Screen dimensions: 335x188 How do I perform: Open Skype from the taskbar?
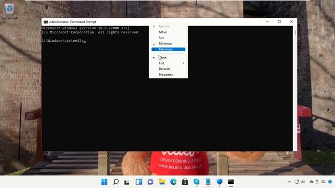(196, 182)
